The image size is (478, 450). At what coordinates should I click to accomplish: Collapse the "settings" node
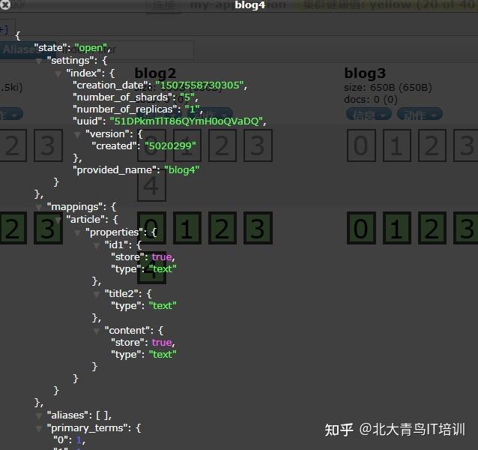coord(39,61)
